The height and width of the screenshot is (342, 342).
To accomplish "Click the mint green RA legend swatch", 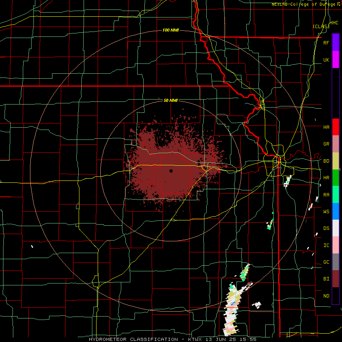I will tap(336, 195).
